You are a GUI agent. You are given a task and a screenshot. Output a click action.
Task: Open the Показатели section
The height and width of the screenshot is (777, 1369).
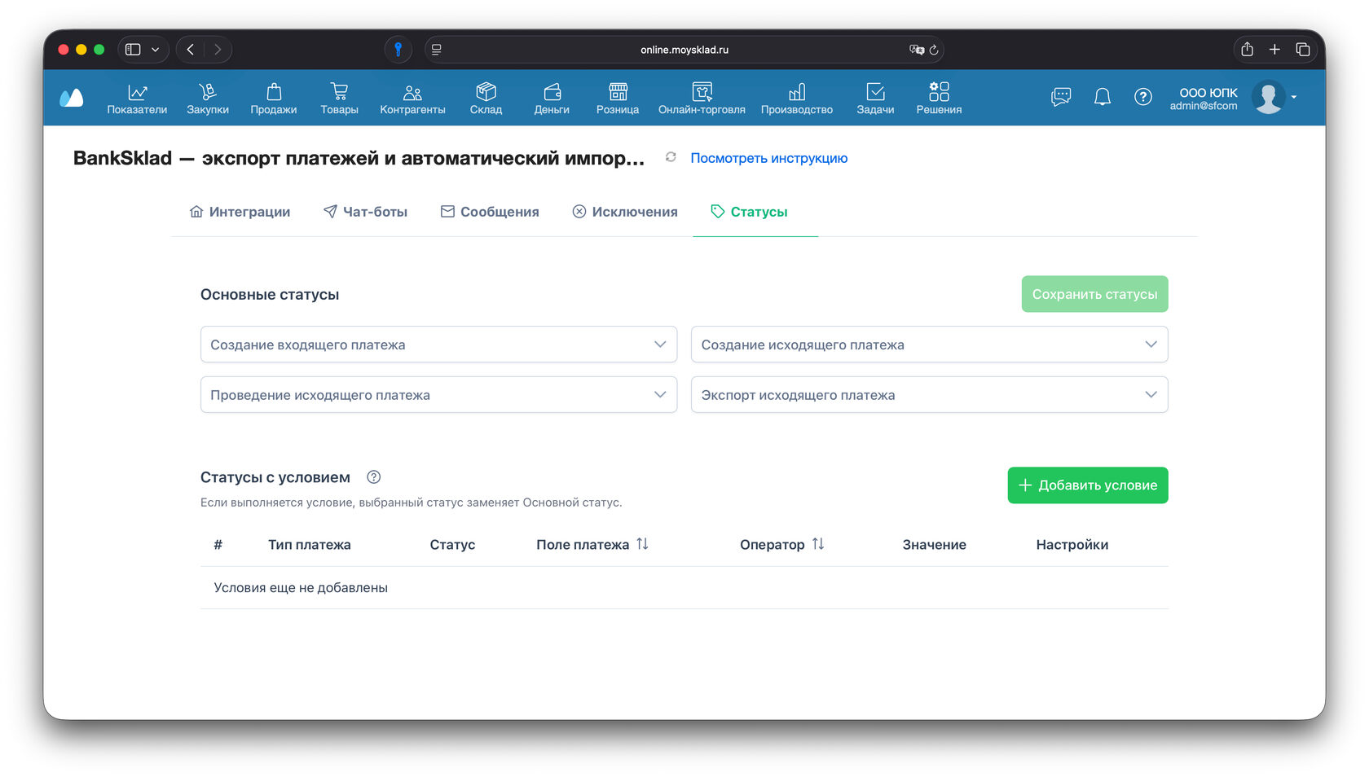137,98
